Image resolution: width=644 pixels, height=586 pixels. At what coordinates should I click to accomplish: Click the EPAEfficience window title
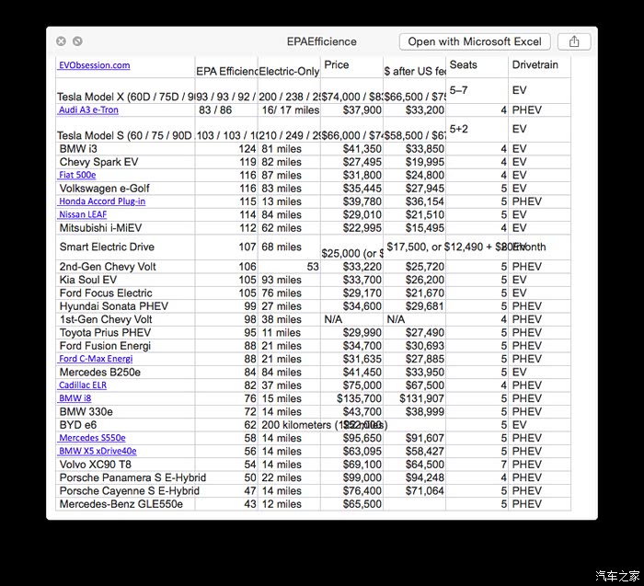point(321,41)
